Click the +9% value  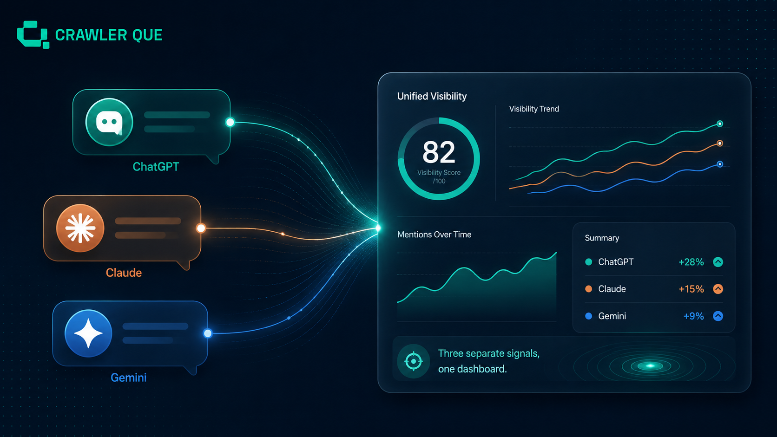[x=693, y=316]
